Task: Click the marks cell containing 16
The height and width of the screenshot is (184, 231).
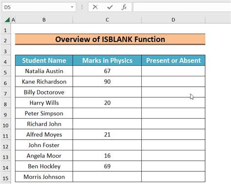Action: pyautogui.click(x=107, y=156)
